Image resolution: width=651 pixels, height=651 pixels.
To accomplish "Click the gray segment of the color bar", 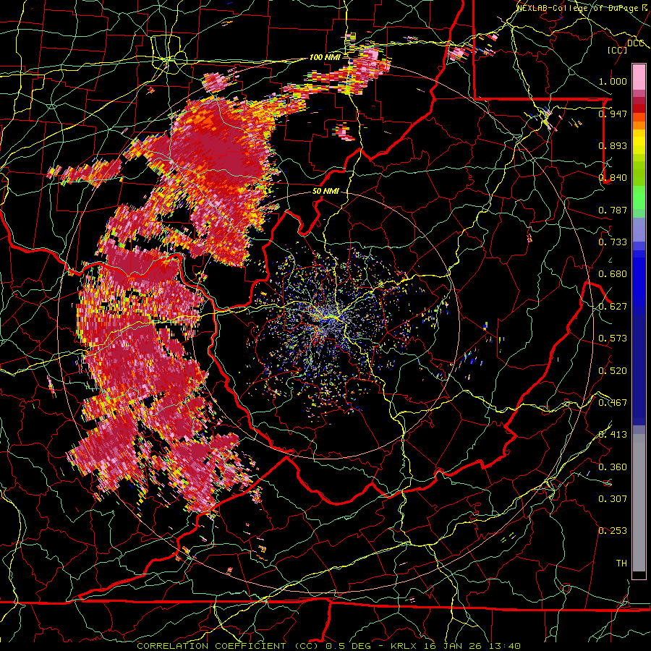I will tap(639, 503).
